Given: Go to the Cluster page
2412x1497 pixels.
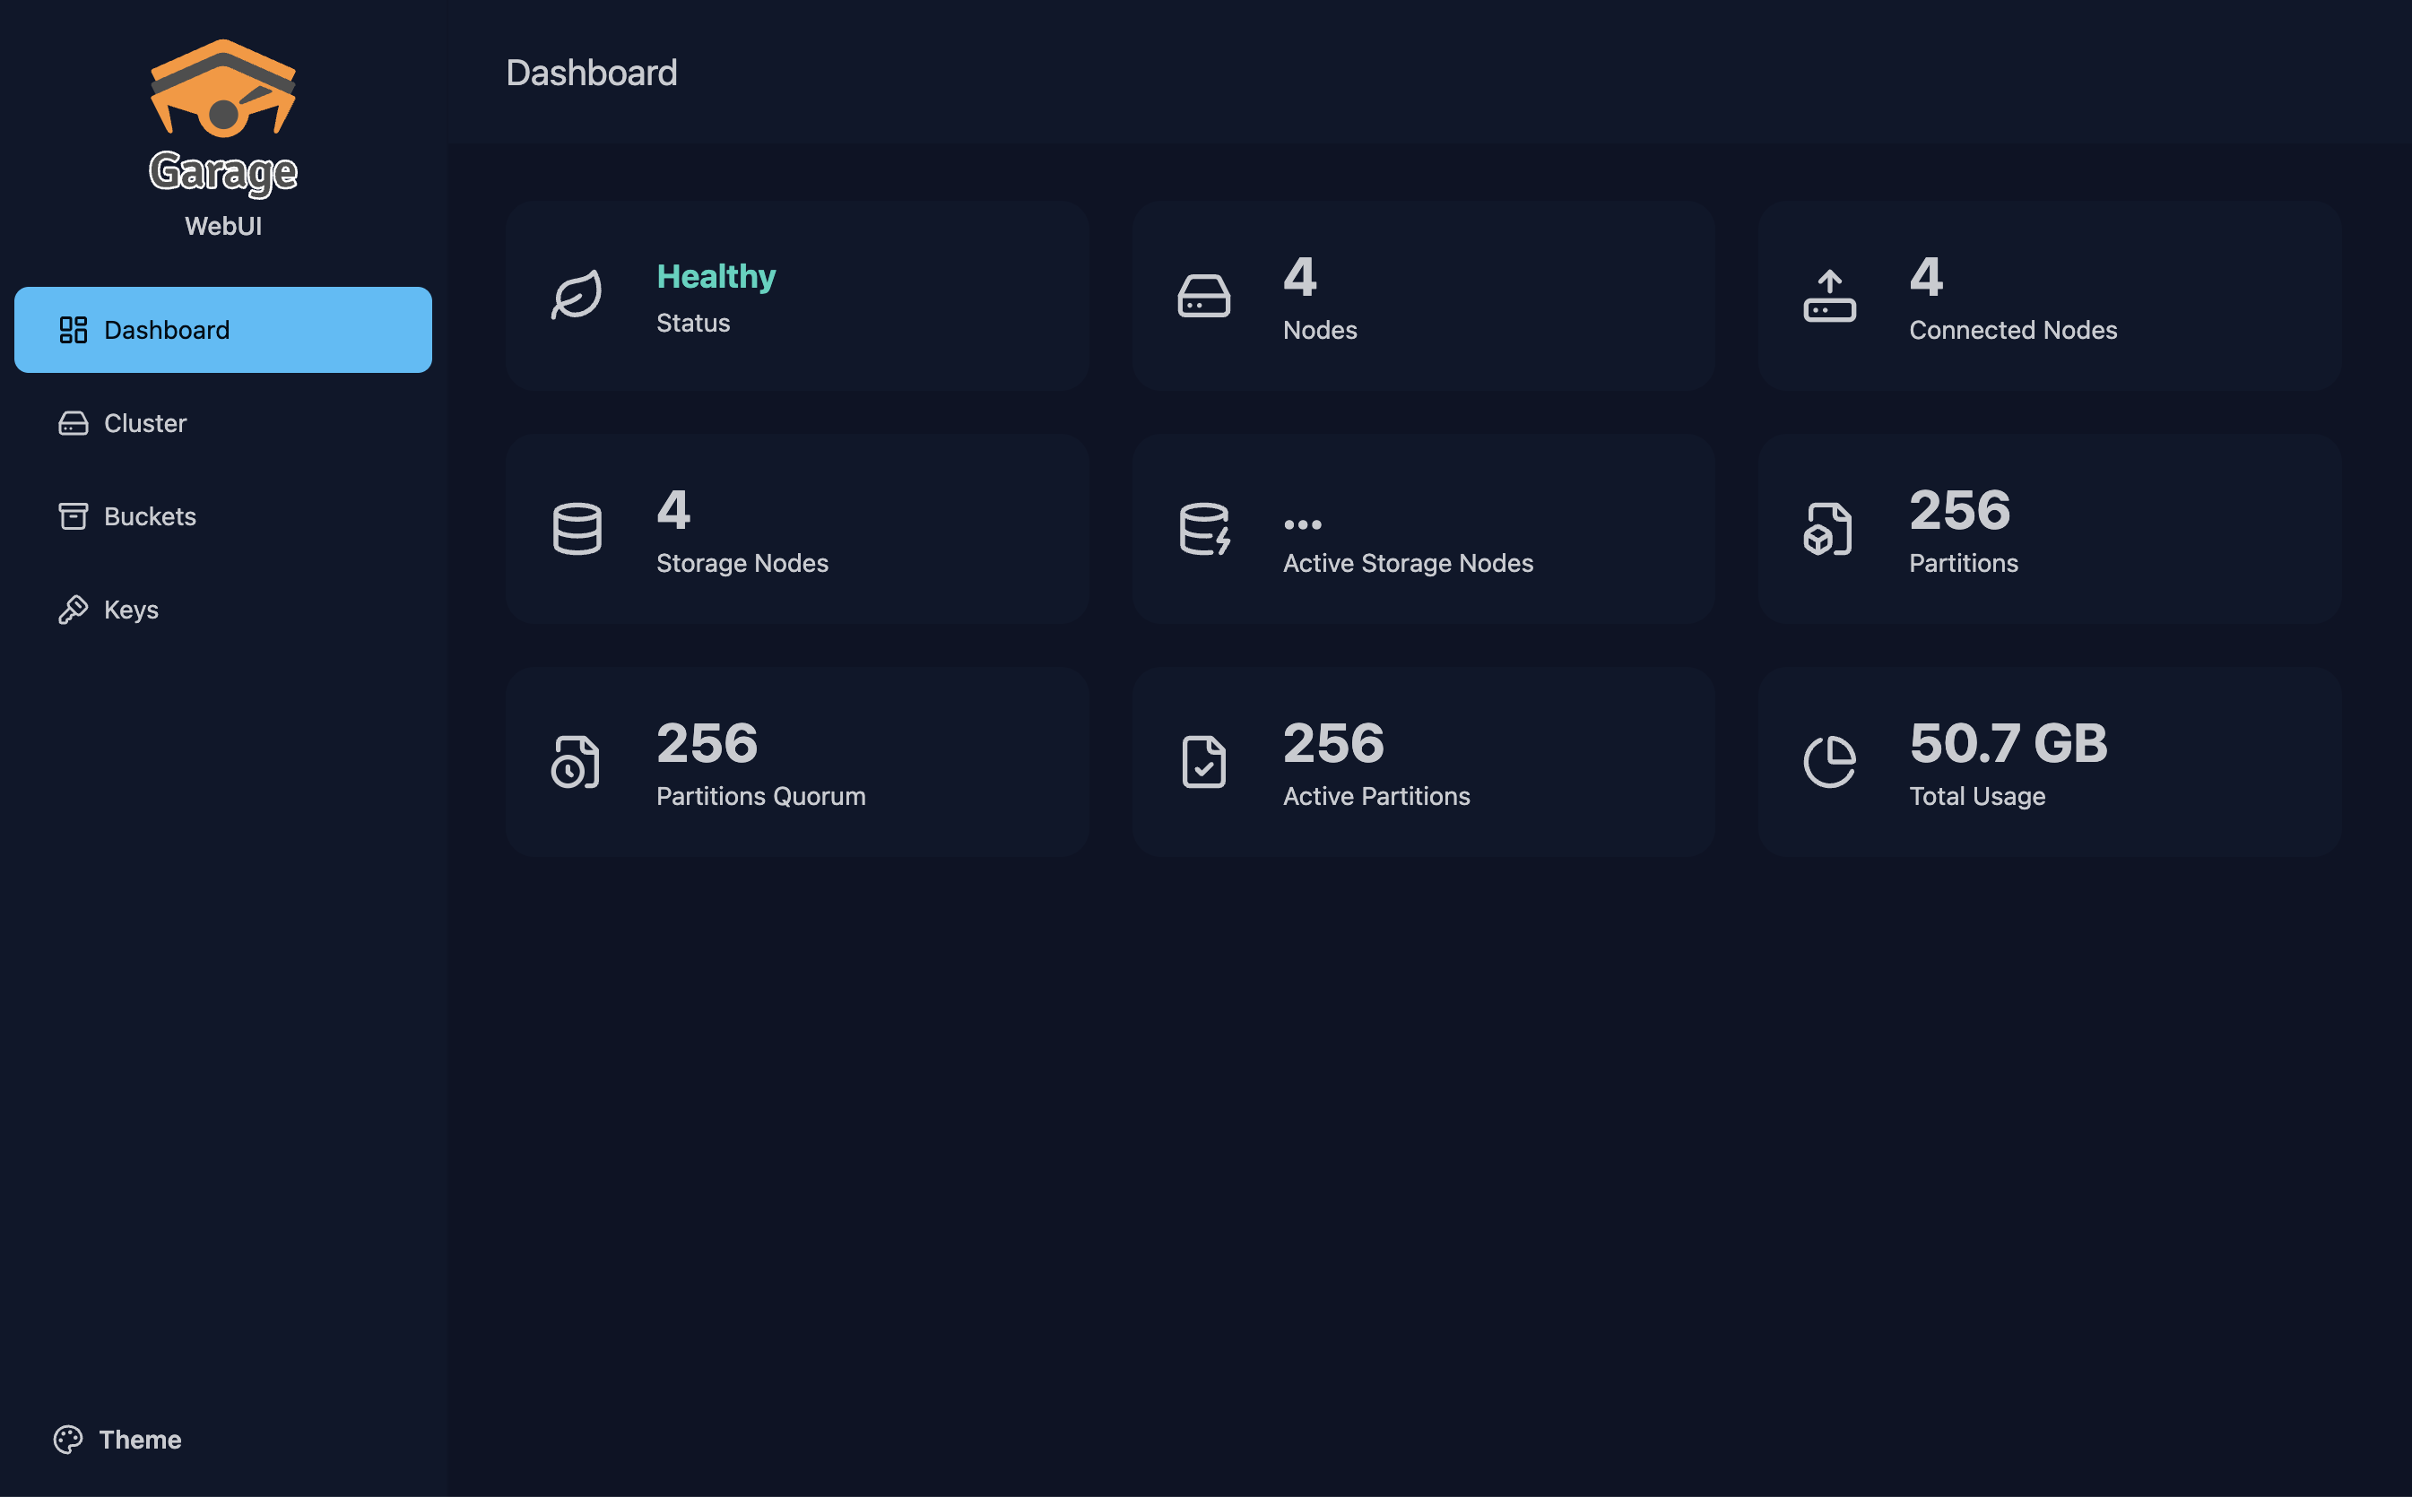Looking at the screenshot, I should 143,423.
